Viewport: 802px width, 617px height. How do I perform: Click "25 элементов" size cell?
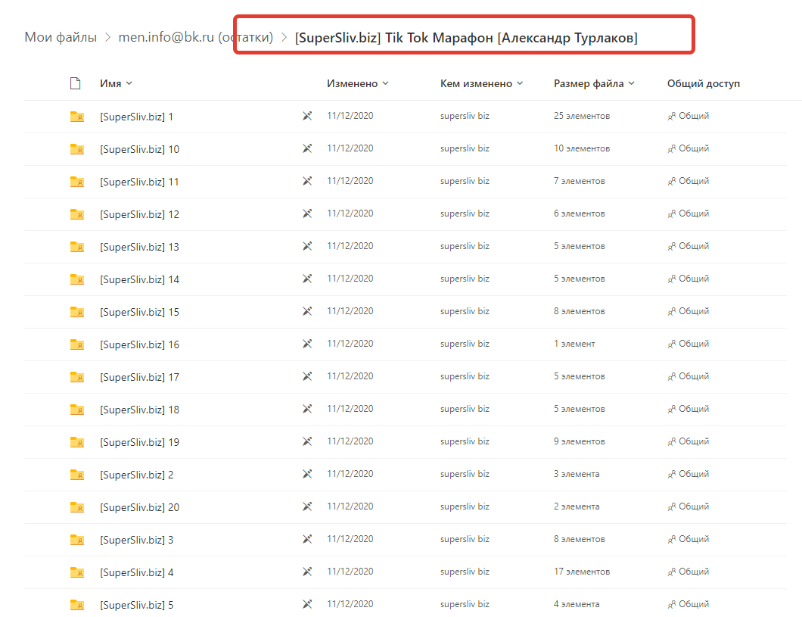click(x=582, y=116)
